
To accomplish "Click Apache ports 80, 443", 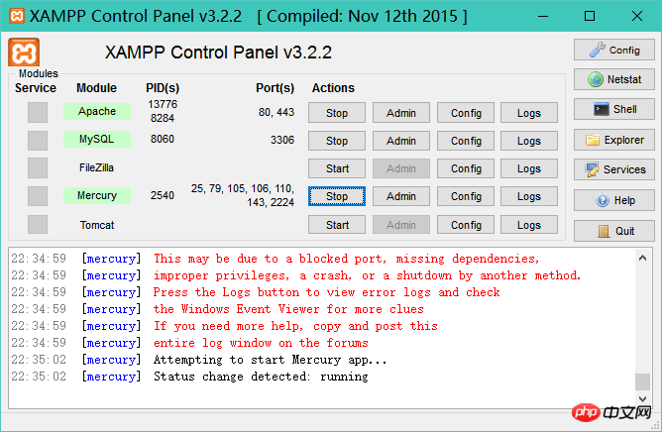I will 276,112.
